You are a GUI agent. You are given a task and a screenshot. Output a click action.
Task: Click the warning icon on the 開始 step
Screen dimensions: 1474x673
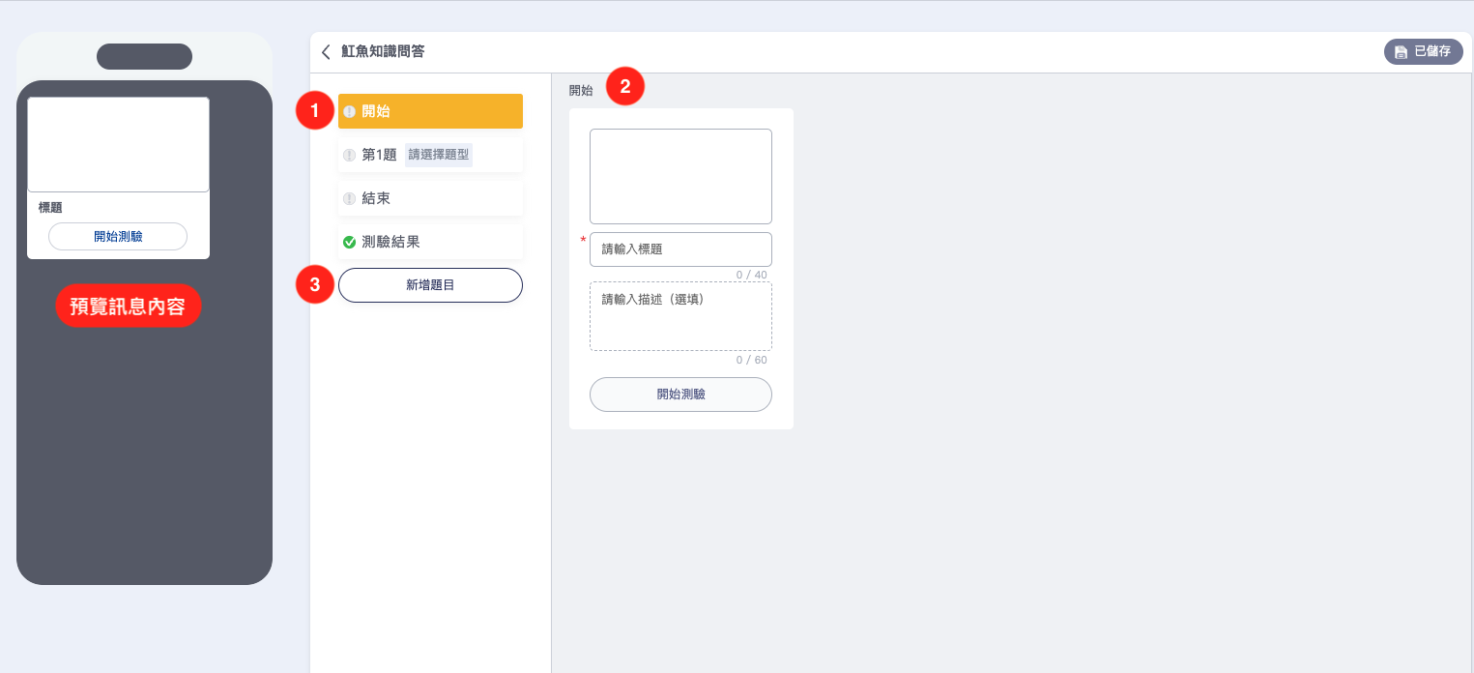[x=350, y=111]
